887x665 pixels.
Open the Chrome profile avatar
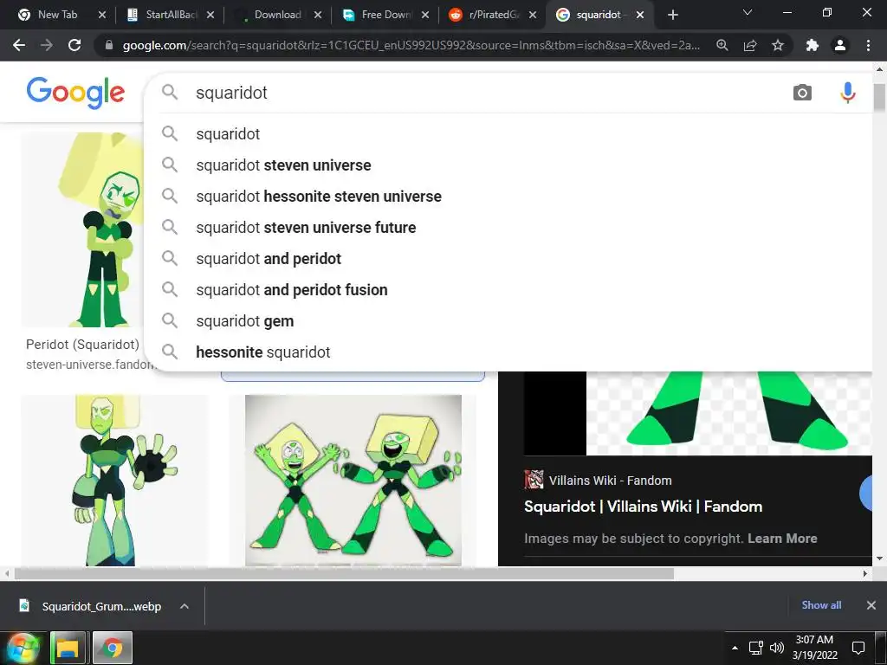click(x=840, y=45)
